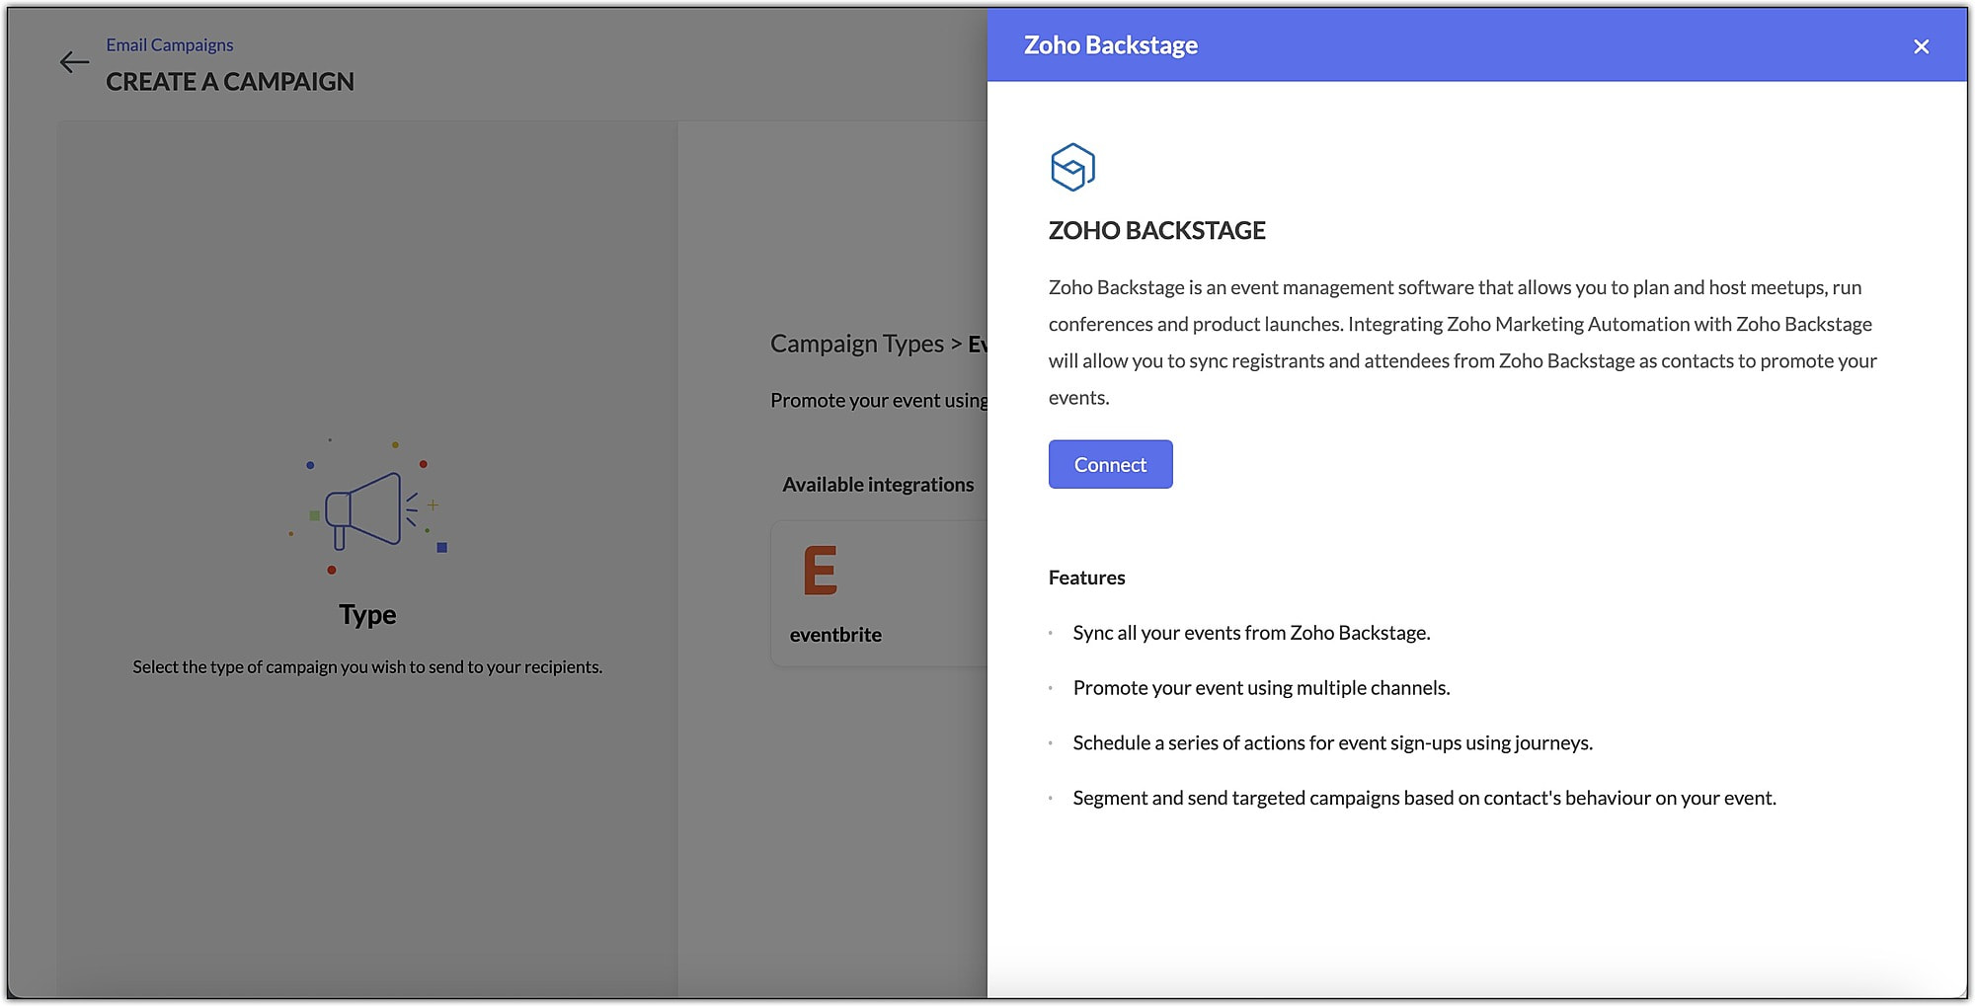
Task: Click the 'Schedule a series of actions' feature
Action: coord(1332,743)
